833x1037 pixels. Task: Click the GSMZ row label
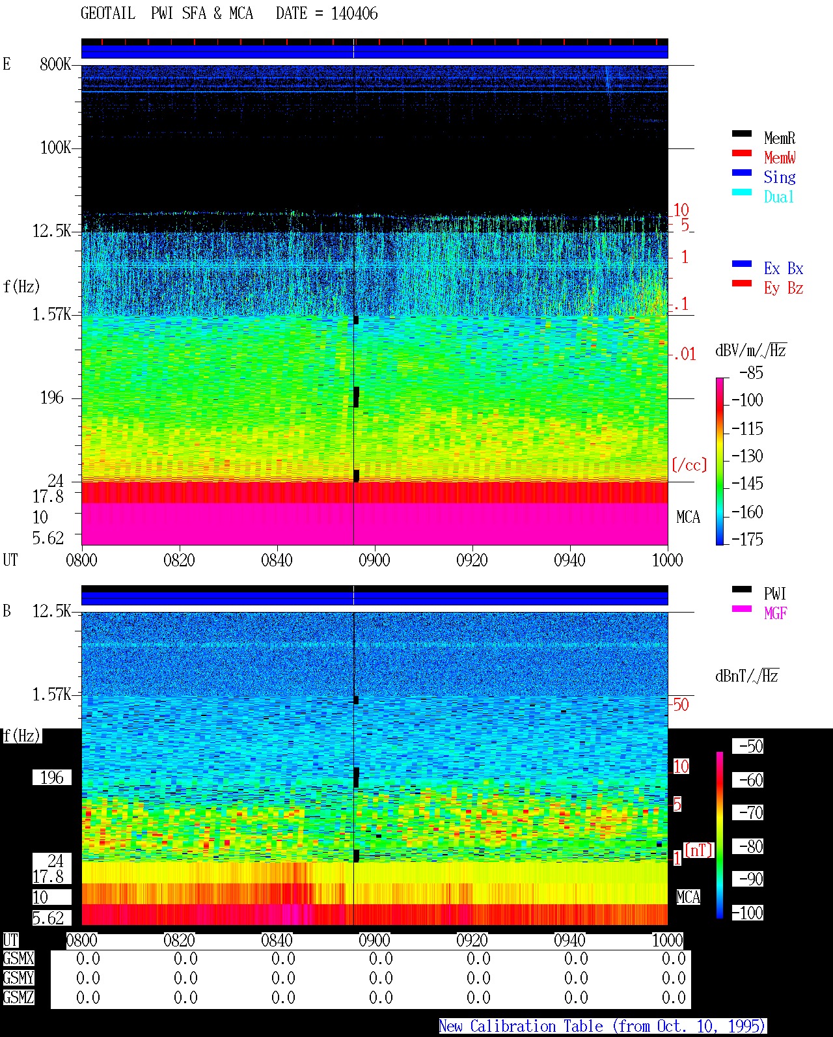[x=18, y=998]
